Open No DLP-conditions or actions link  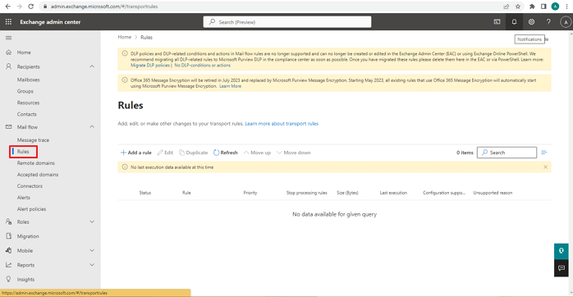pyautogui.click(x=203, y=66)
